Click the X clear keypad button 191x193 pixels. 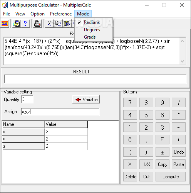[130, 164]
